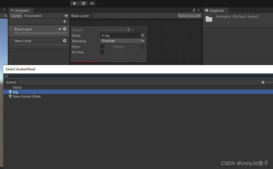Open Base Layer settings gear

click(65, 29)
